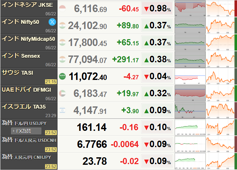Image resolution: width=237 pixels, height=170 pixels.
Task: Open 為替 ドル/円 USDJPY label
Action: tap(24, 123)
